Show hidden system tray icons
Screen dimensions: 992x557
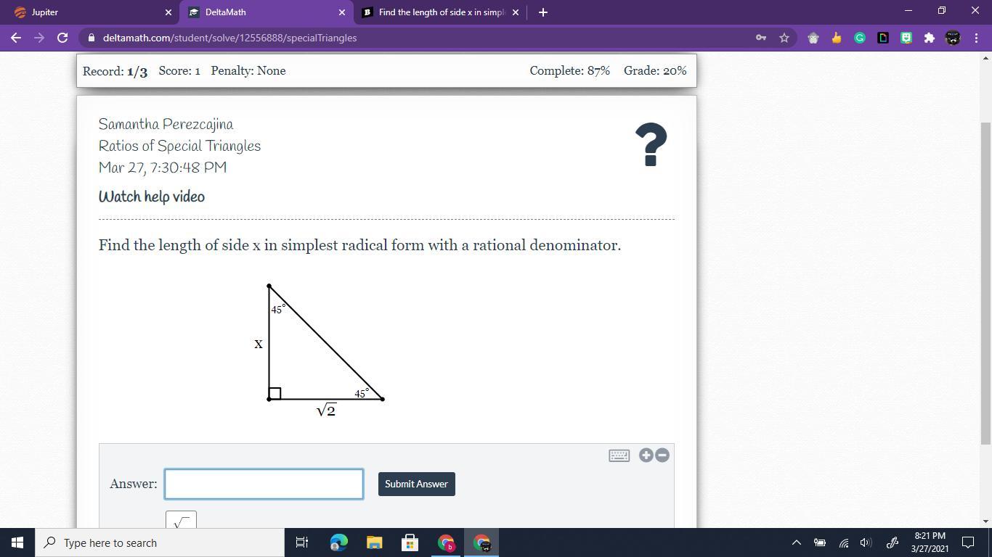point(796,542)
